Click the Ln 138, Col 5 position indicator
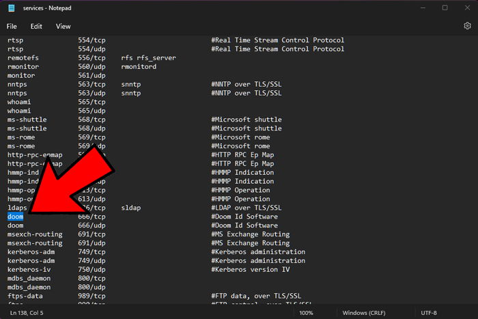Image resolution: width=478 pixels, height=319 pixels. point(27,313)
